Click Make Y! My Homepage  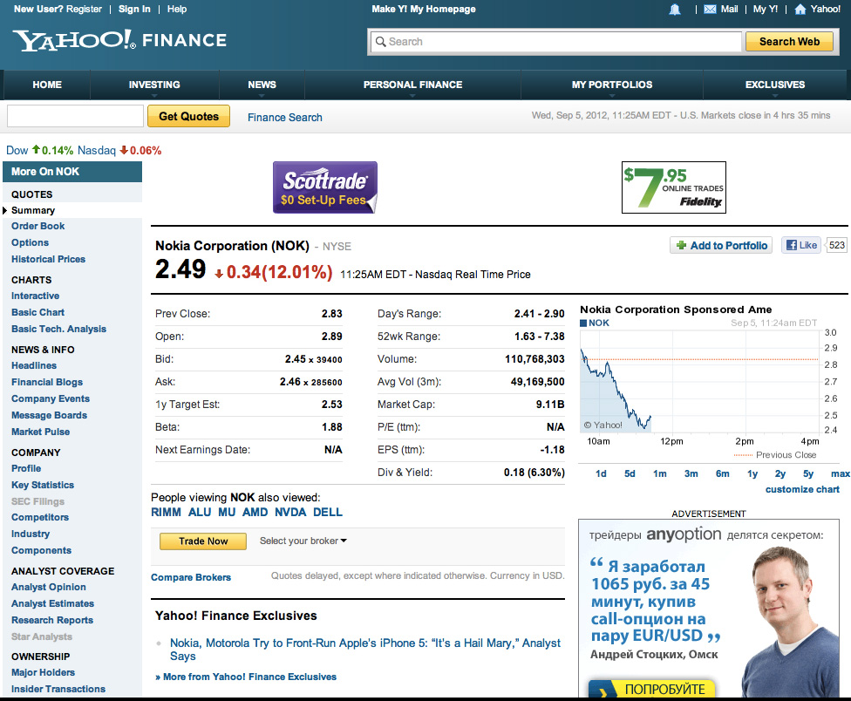click(424, 10)
